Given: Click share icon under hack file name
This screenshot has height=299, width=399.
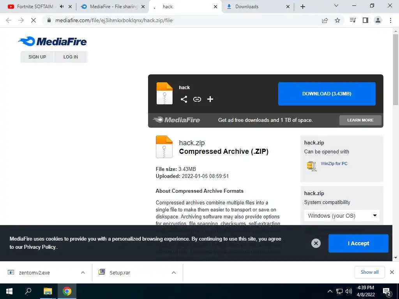Looking at the screenshot, I should [184, 99].
